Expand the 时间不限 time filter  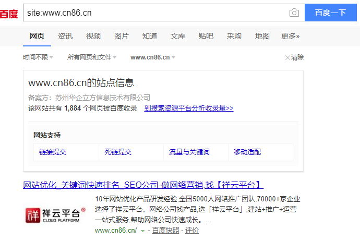tap(38, 57)
